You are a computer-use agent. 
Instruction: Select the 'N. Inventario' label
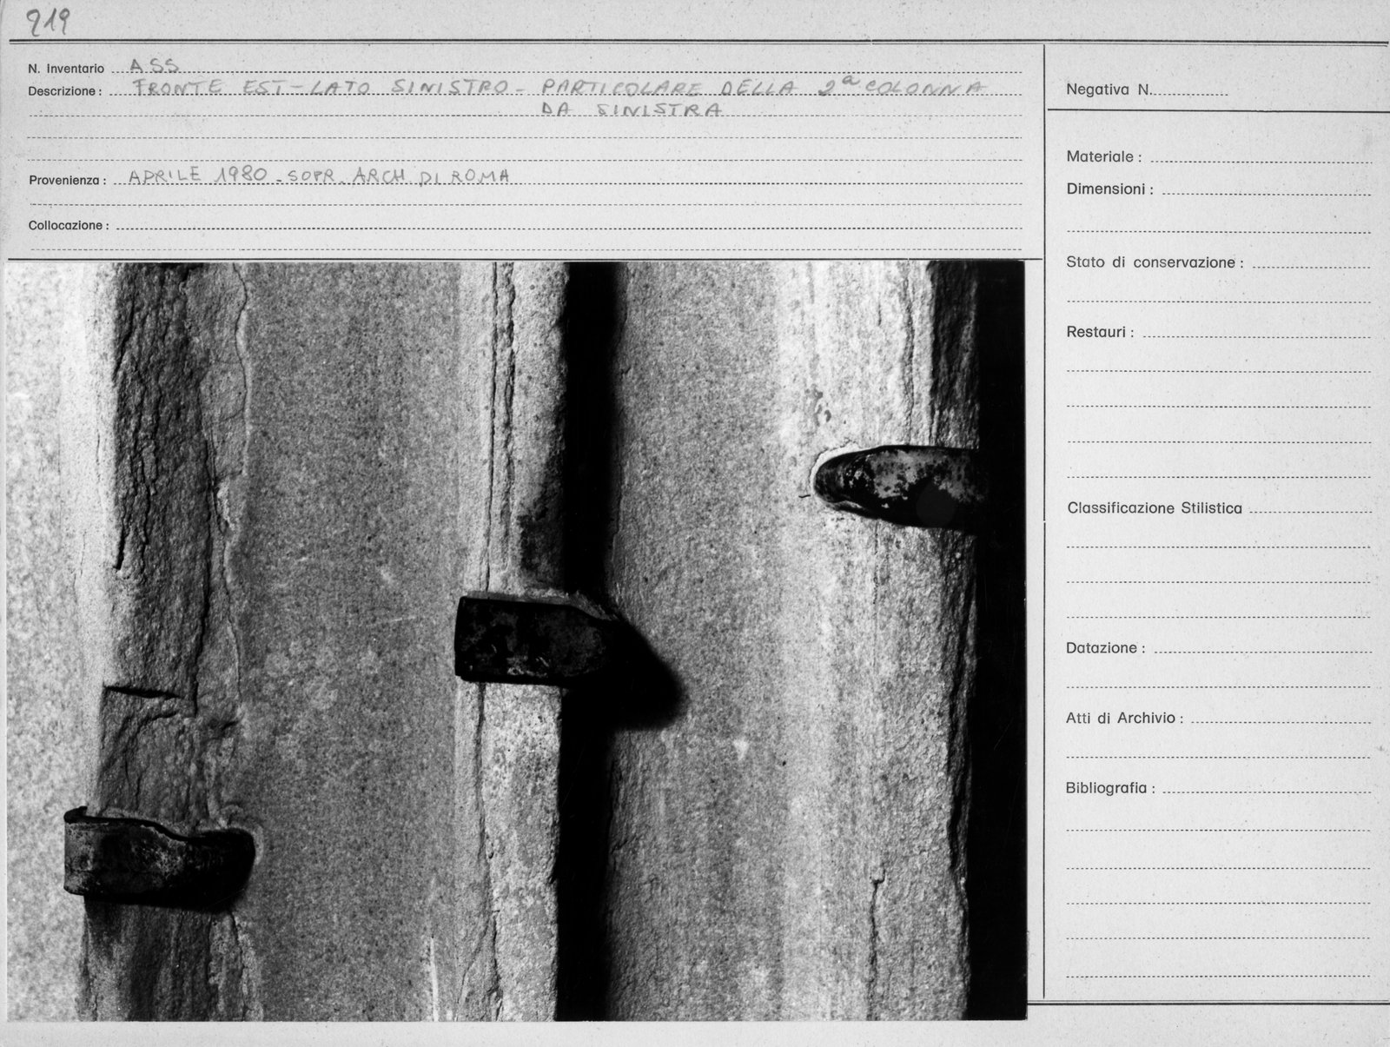66,69
